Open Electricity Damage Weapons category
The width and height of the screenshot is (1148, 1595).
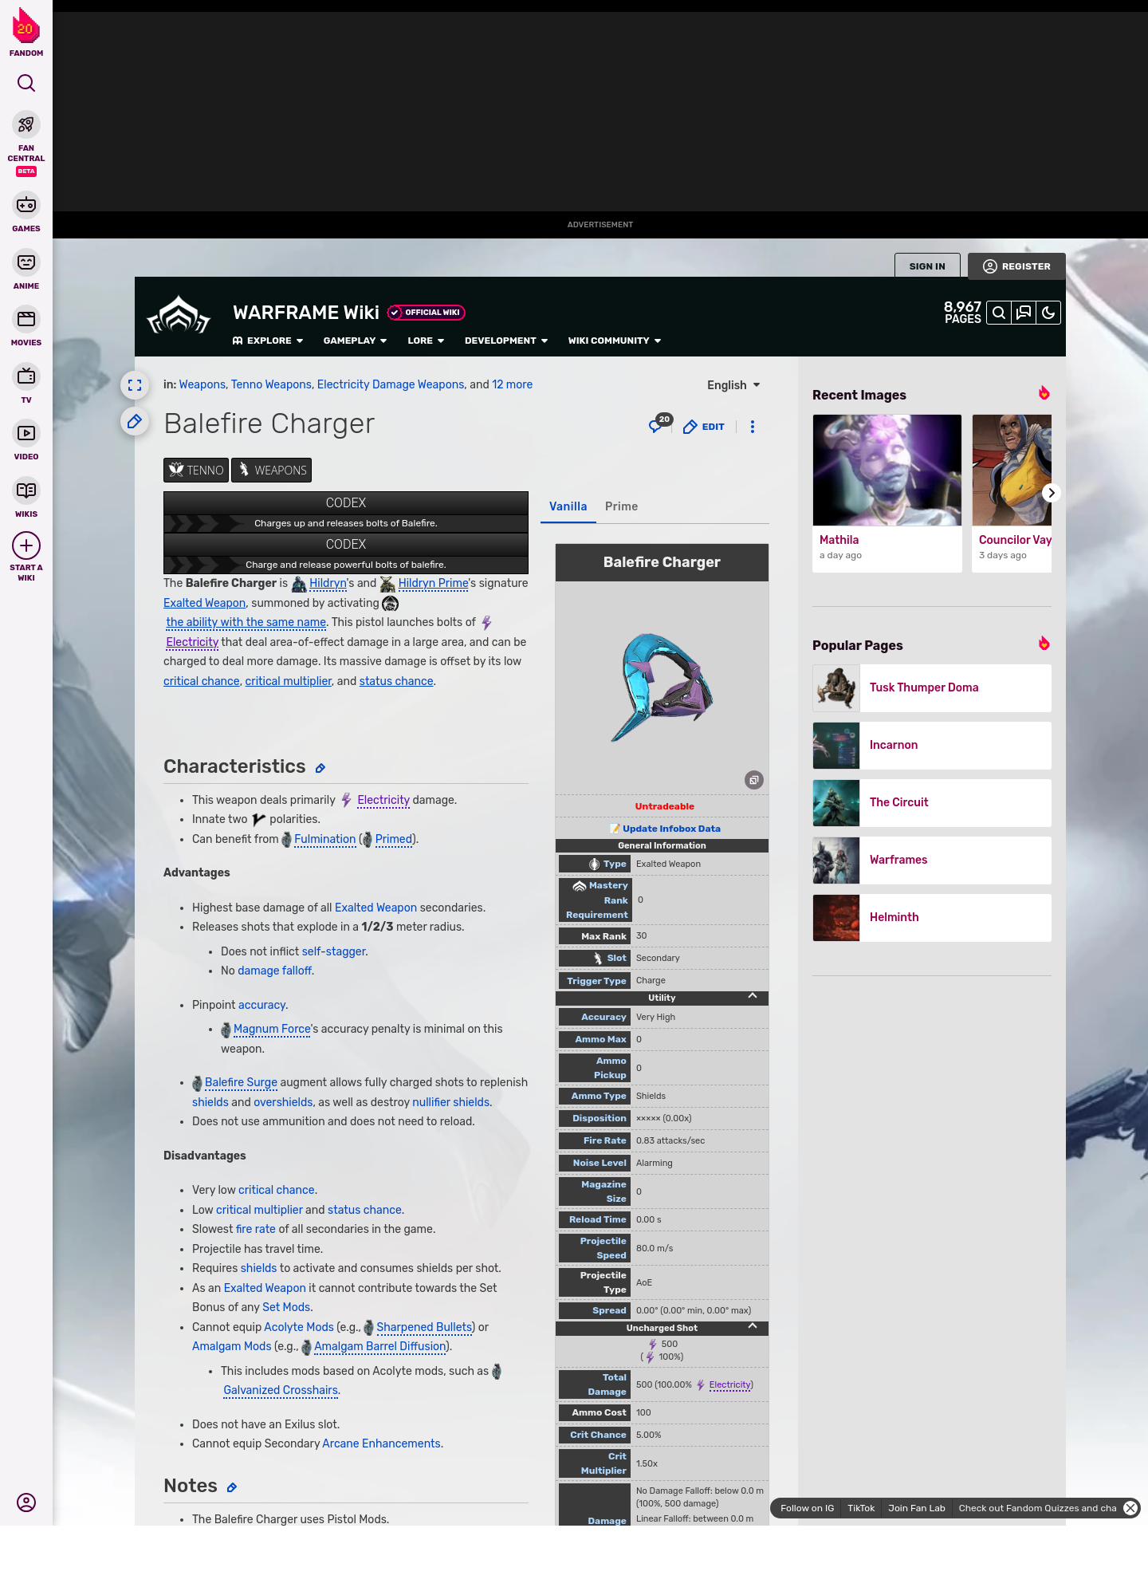click(x=391, y=384)
